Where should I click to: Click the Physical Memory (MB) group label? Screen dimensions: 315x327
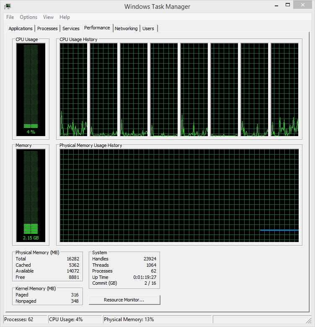click(x=37, y=252)
